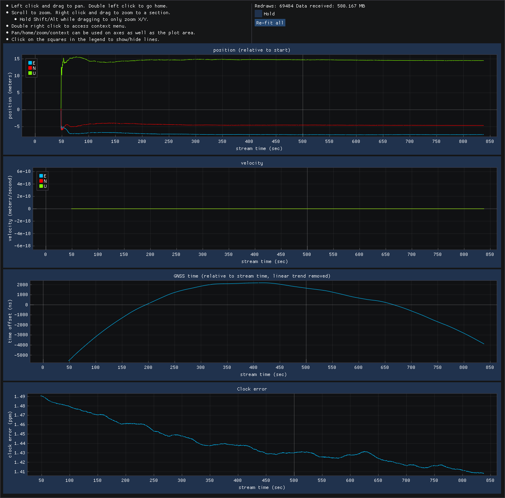The height and width of the screenshot is (498, 505).
Task: Click the 'Clock error' plot title
Action: pos(252,389)
